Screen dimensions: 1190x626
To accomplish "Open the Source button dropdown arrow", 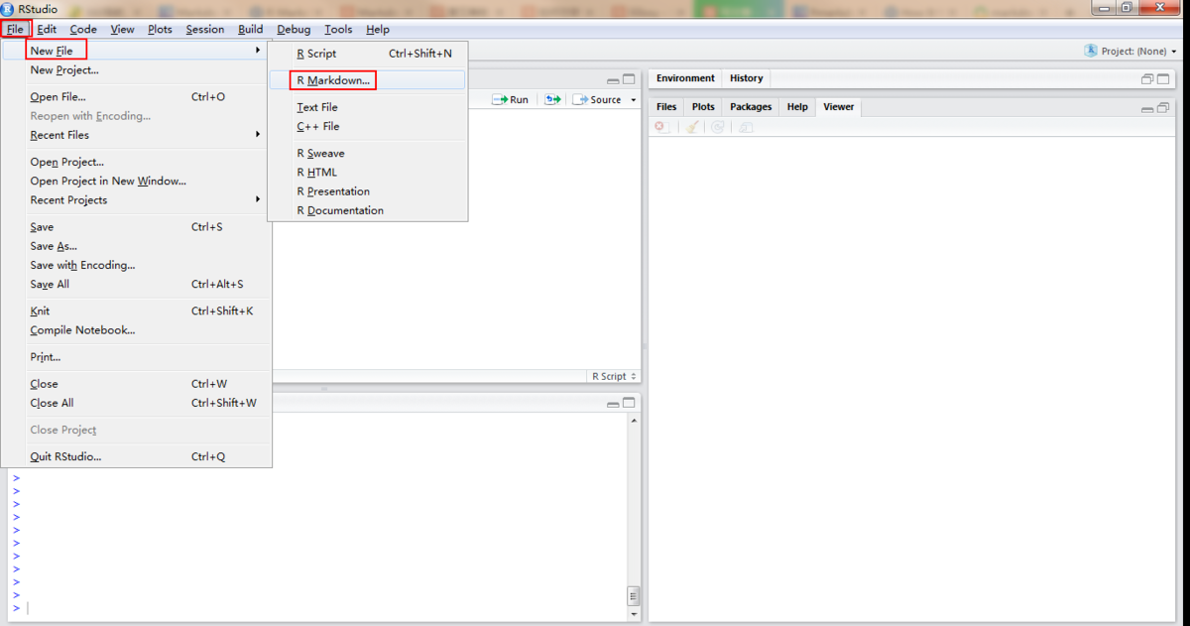I will pyautogui.click(x=634, y=100).
